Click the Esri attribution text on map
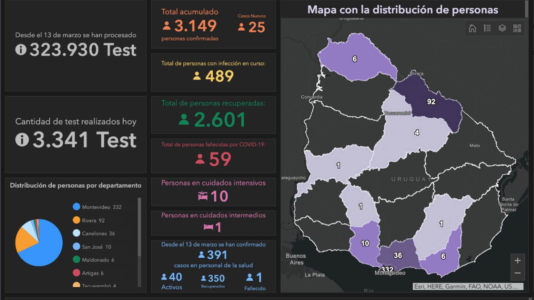This screenshot has height=300, width=534. [467, 286]
